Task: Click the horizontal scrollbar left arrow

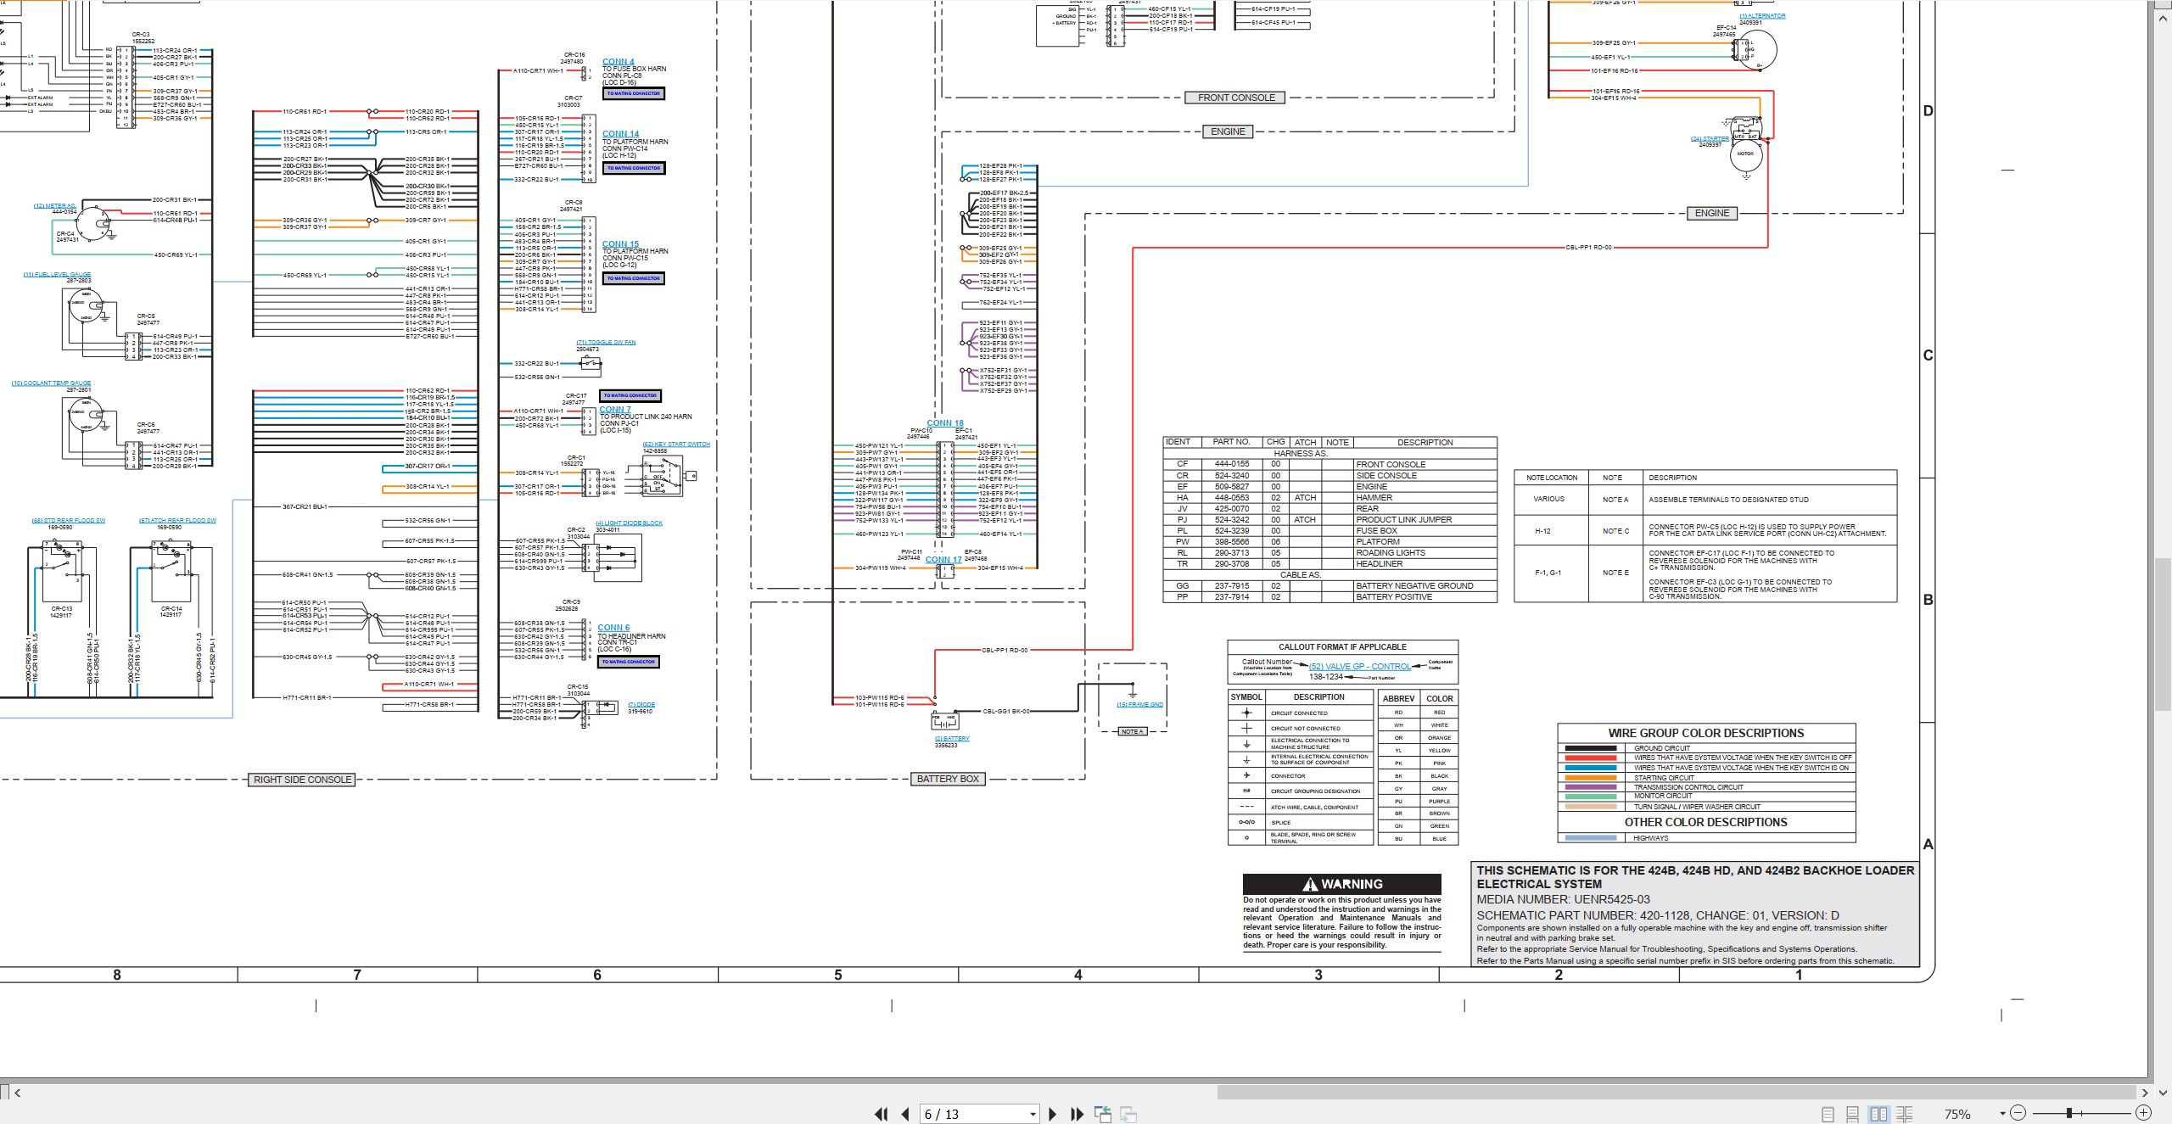Action: coord(17,1093)
